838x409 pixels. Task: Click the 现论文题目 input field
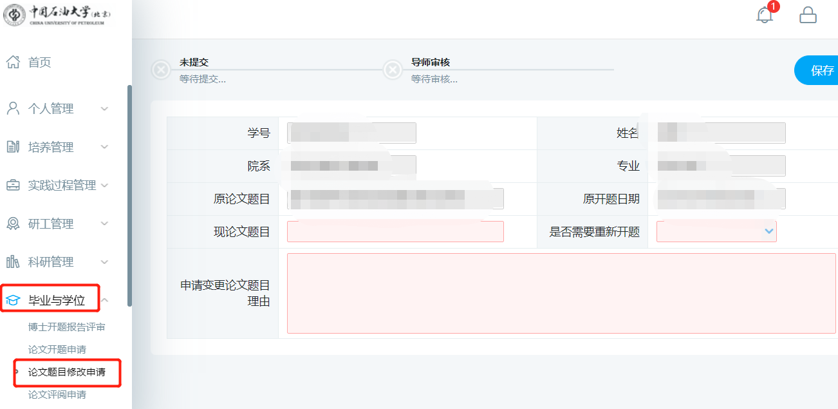395,232
